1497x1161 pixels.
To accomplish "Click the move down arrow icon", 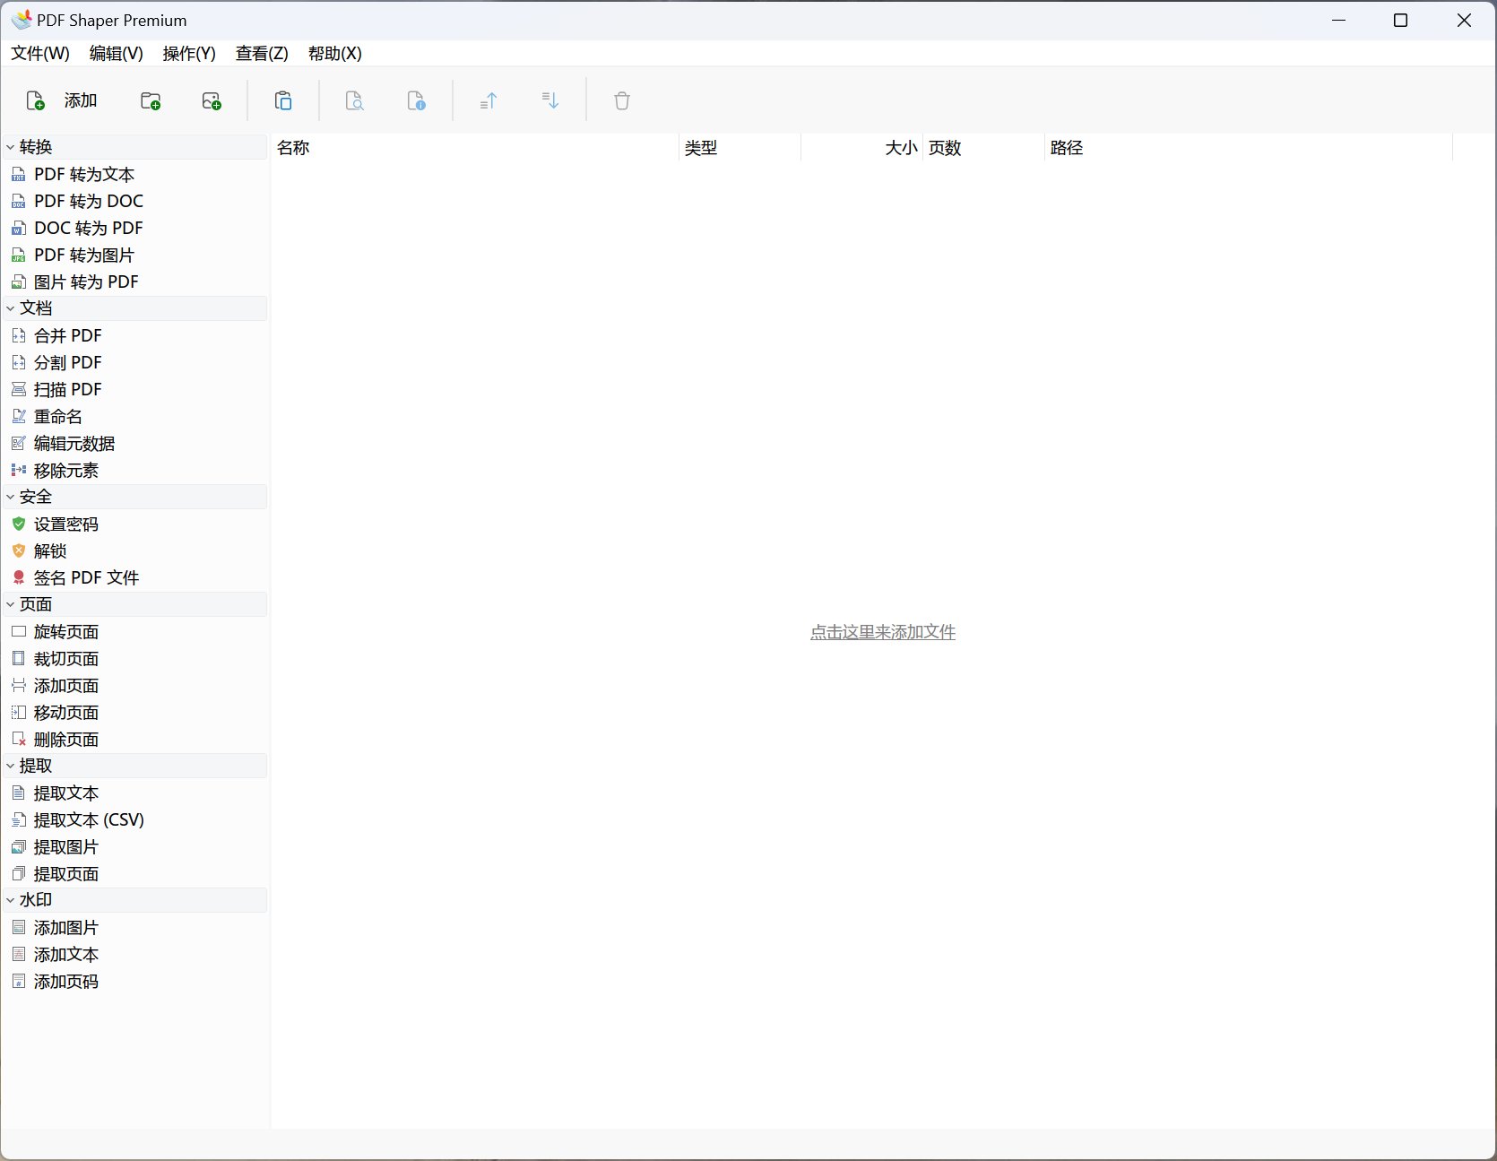I will click(550, 100).
